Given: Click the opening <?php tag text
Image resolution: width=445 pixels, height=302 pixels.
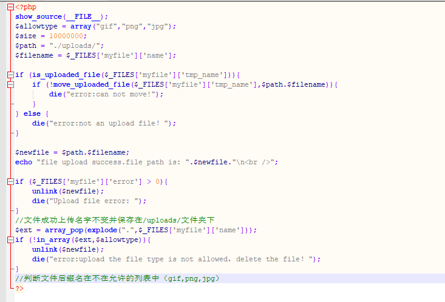Looking at the screenshot, I should 26,7.
